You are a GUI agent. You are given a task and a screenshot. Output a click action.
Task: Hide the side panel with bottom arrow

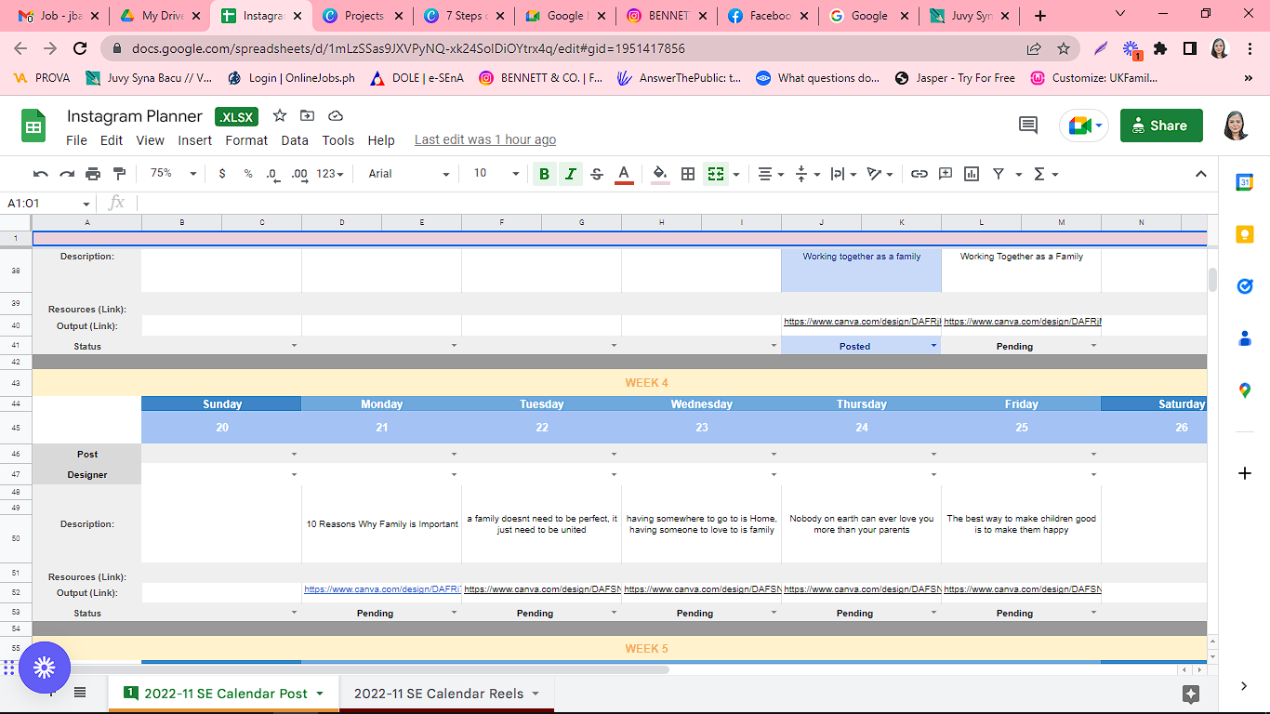click(x=1245, y=686)
